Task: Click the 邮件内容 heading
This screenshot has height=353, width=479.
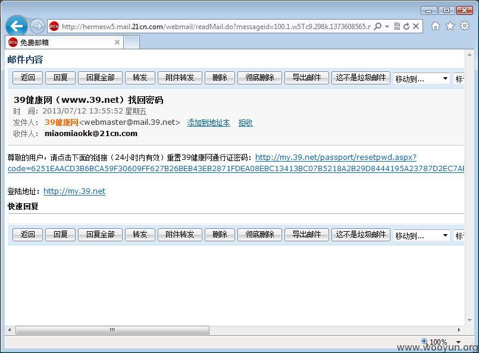Action: click(x=26, y=59)
